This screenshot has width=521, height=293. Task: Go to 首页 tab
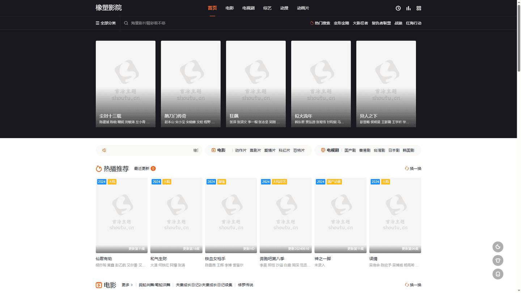212,8
